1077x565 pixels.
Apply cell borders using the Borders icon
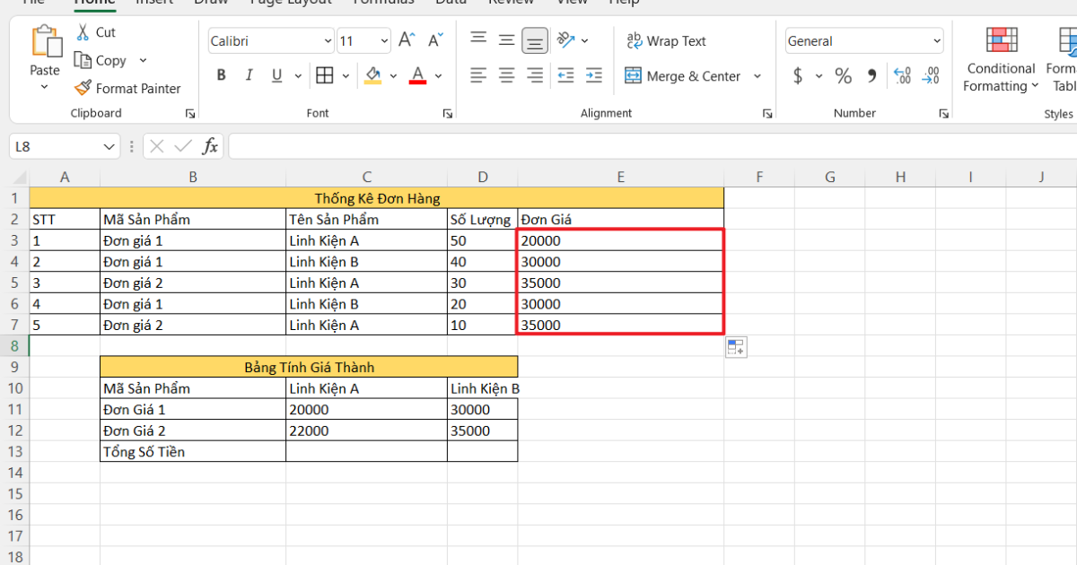[x=325, y=75]
